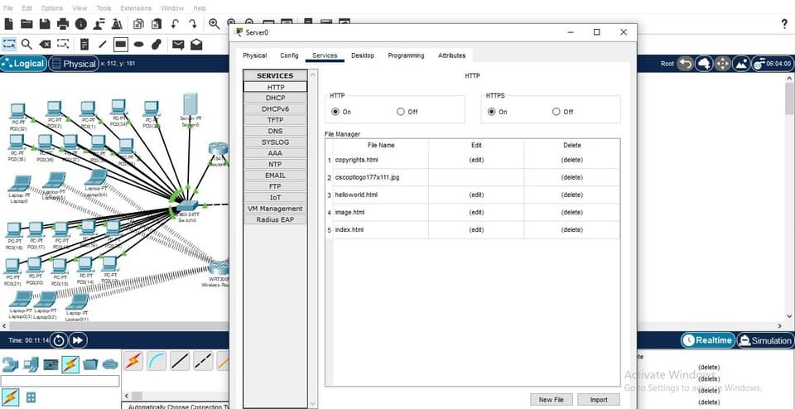Click the Structured Cabling grid icon
The height and width of the screenshot is (409, 795).
point(31,397)
